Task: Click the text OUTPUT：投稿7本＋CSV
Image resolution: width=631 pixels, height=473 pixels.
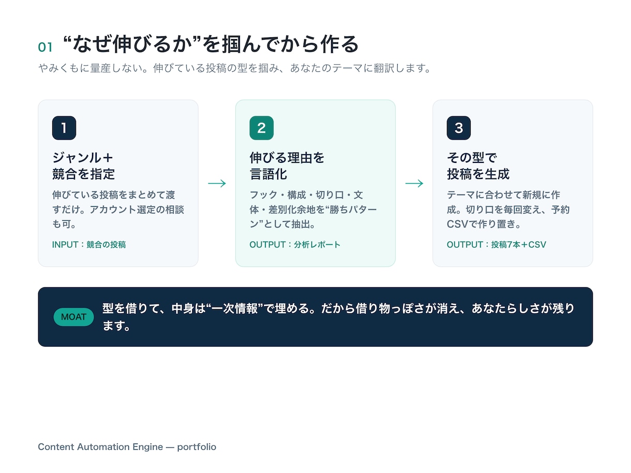Action: tap(497, 245)
